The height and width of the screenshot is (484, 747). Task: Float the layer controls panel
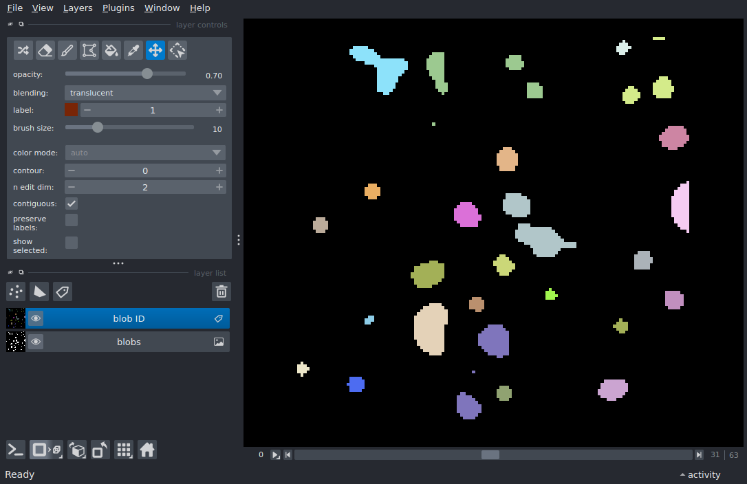click(x=21, y=24)
